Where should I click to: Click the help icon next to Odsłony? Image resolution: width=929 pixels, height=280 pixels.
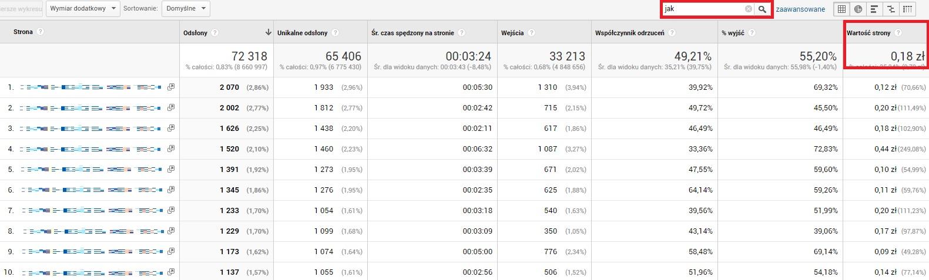pos(214,33)
